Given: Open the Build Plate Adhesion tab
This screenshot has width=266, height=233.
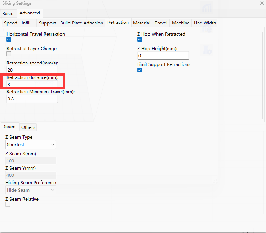Looking at the screenshot, I should [81, 23].
